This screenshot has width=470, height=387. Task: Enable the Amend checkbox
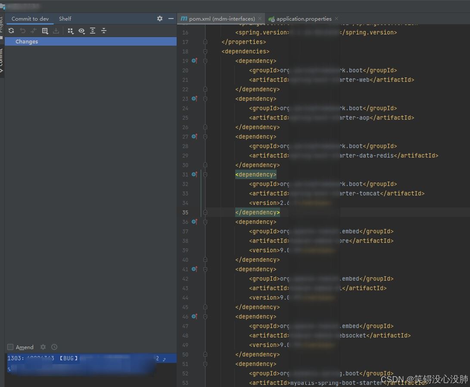coord(10,347)
